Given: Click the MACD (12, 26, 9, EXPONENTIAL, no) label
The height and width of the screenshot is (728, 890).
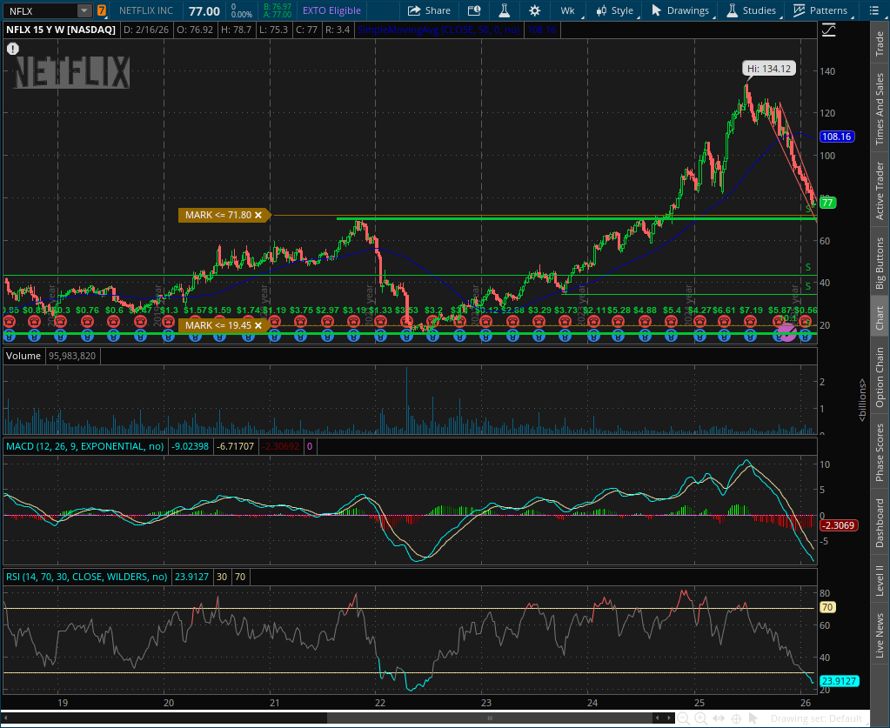Looking at the screenshot, I should tap(85, 446).
